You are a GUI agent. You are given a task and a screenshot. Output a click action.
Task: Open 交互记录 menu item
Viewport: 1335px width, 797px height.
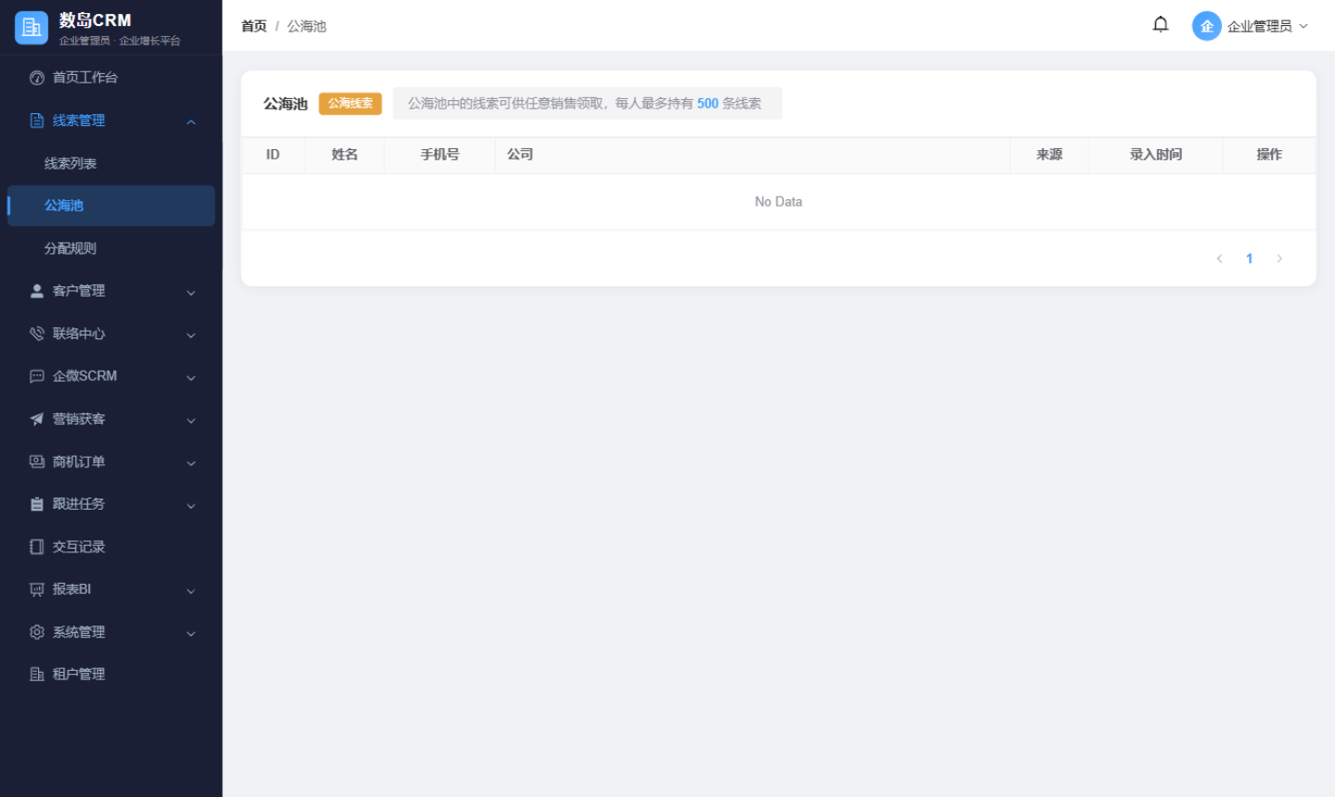111,547
